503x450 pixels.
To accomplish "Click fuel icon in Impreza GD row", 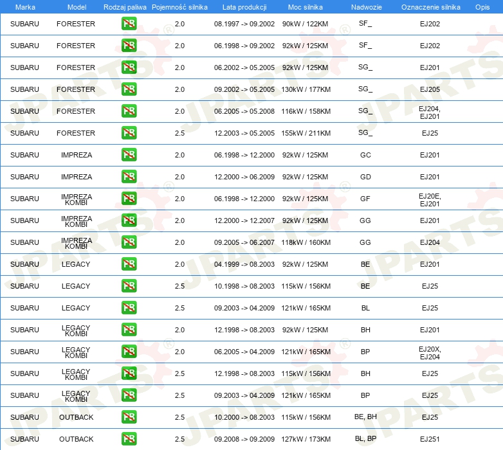I will [x=129, y=177].
